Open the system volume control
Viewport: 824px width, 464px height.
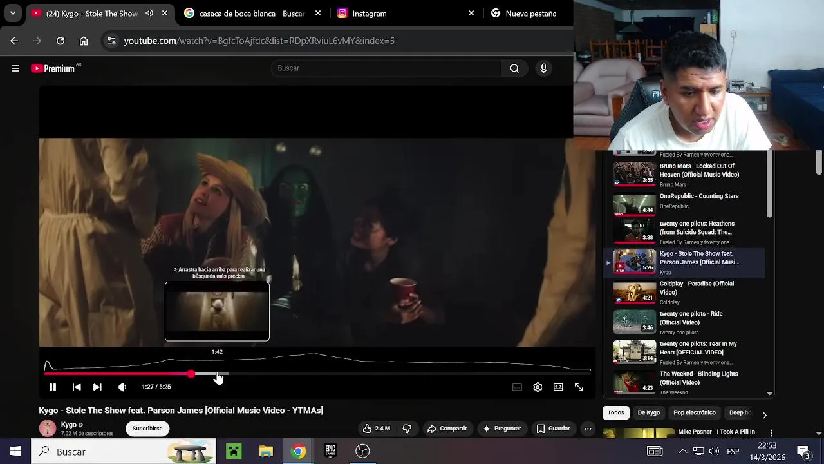715,452
